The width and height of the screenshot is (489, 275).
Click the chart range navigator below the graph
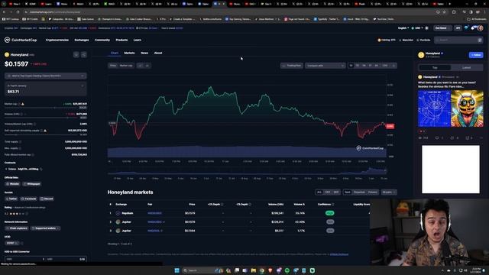click(247, 171)
